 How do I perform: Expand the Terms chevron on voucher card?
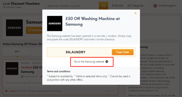point(114,91)
